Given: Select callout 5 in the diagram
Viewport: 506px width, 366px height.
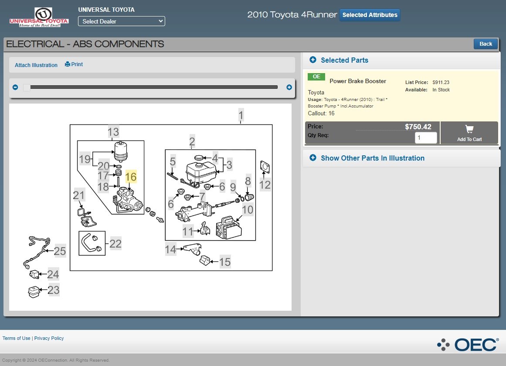Looking at the screenshot, I should [173, 161].
